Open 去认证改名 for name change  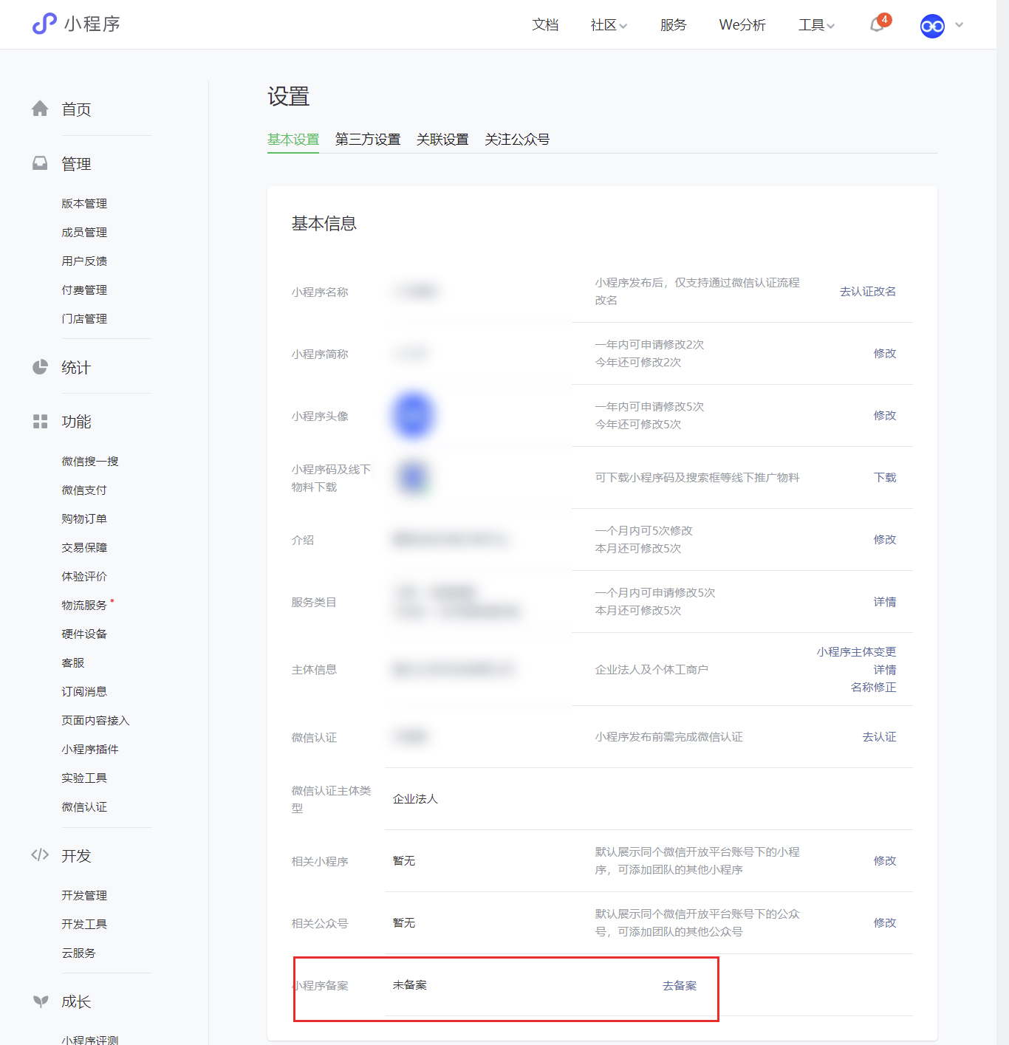pos(866,291)
